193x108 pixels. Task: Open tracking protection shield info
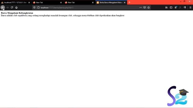click(x=34, y=7)
